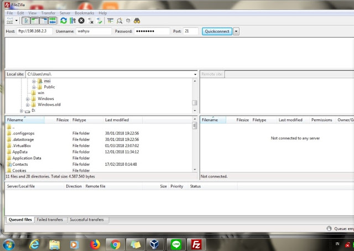Open Internet Explorer from taskbar
This screenshot has height=251, width=354.
(x=34, y=244)
